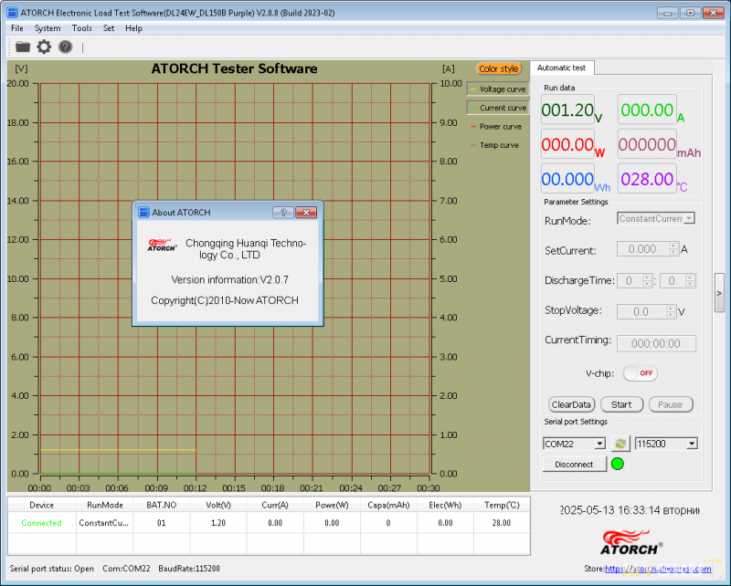Maximize the ATORCH main window
Image resolution: width=731 pixels, height=586 pixels.
(x=691, y=13)
